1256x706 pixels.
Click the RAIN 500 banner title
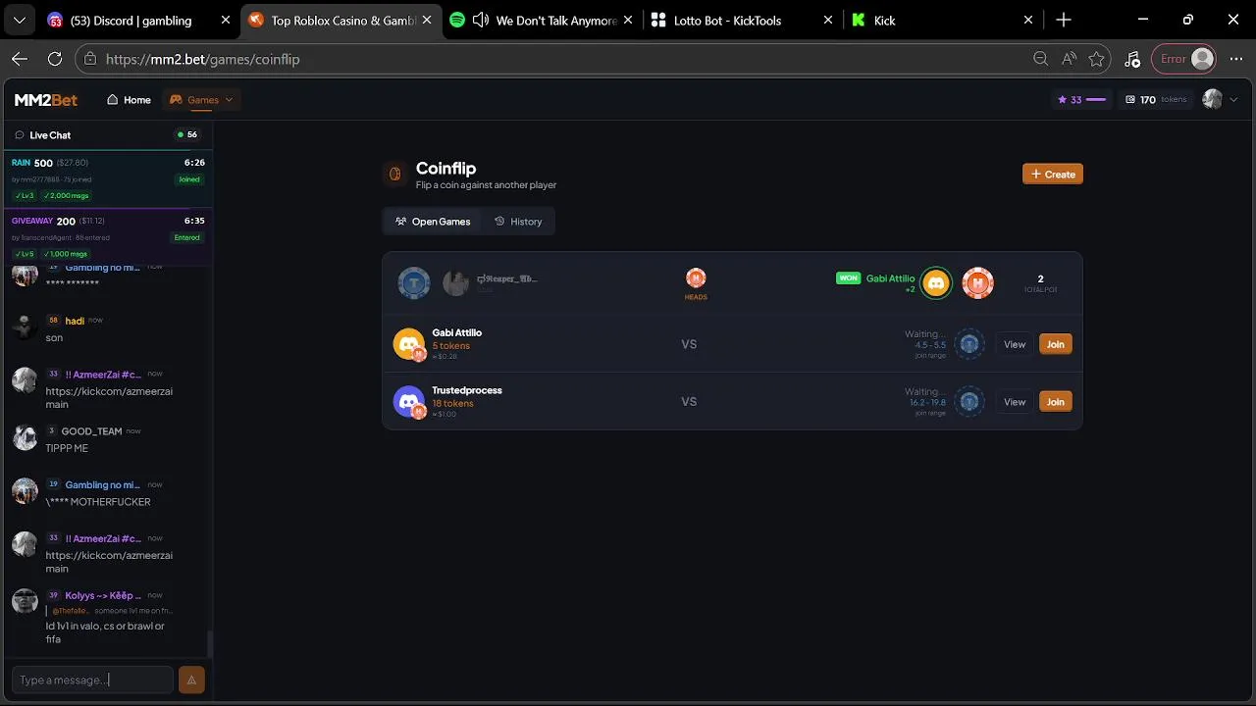(x=32, y=163)
